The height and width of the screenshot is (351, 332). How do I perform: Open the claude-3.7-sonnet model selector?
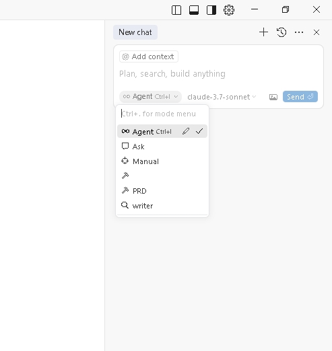pos(222,97)
